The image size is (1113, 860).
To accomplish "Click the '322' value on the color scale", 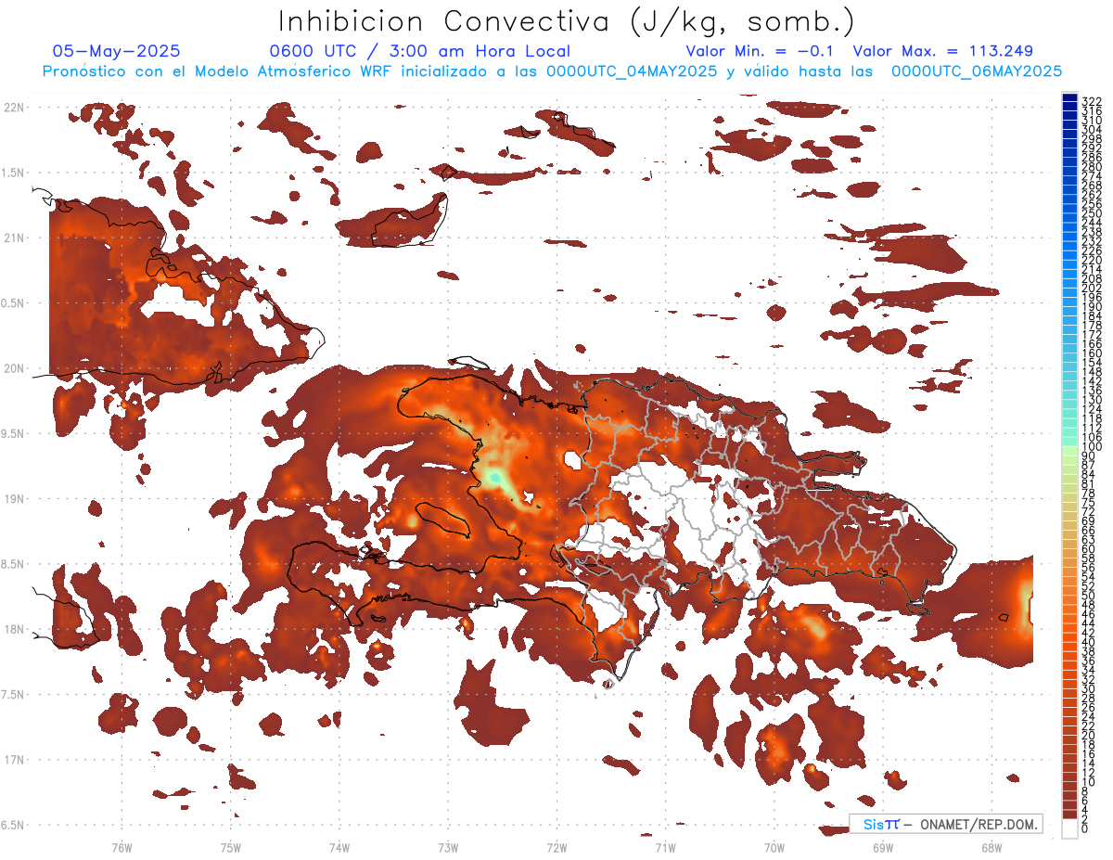I will coord(1092,100).
